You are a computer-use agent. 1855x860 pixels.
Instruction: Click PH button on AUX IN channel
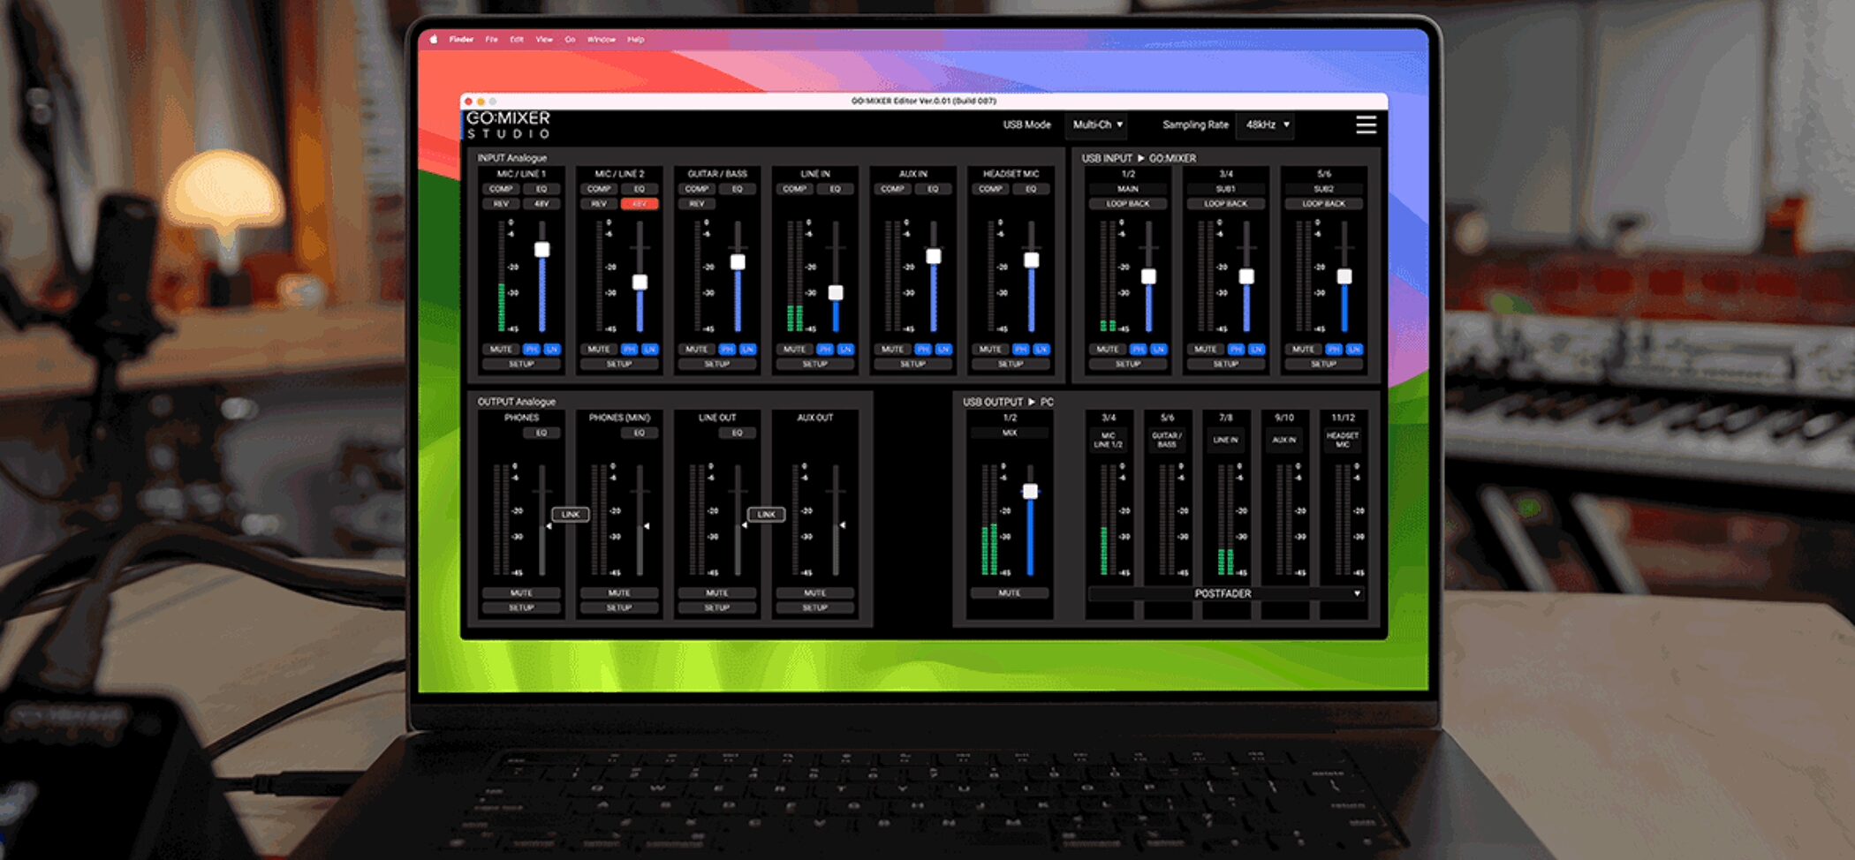coord(923,350)
